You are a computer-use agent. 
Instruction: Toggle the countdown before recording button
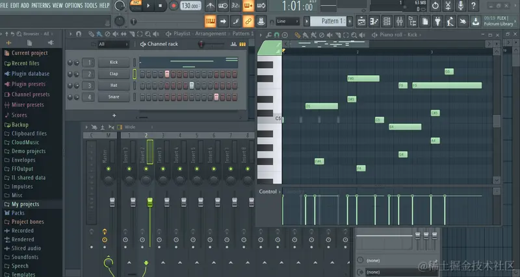coord(235,6)
